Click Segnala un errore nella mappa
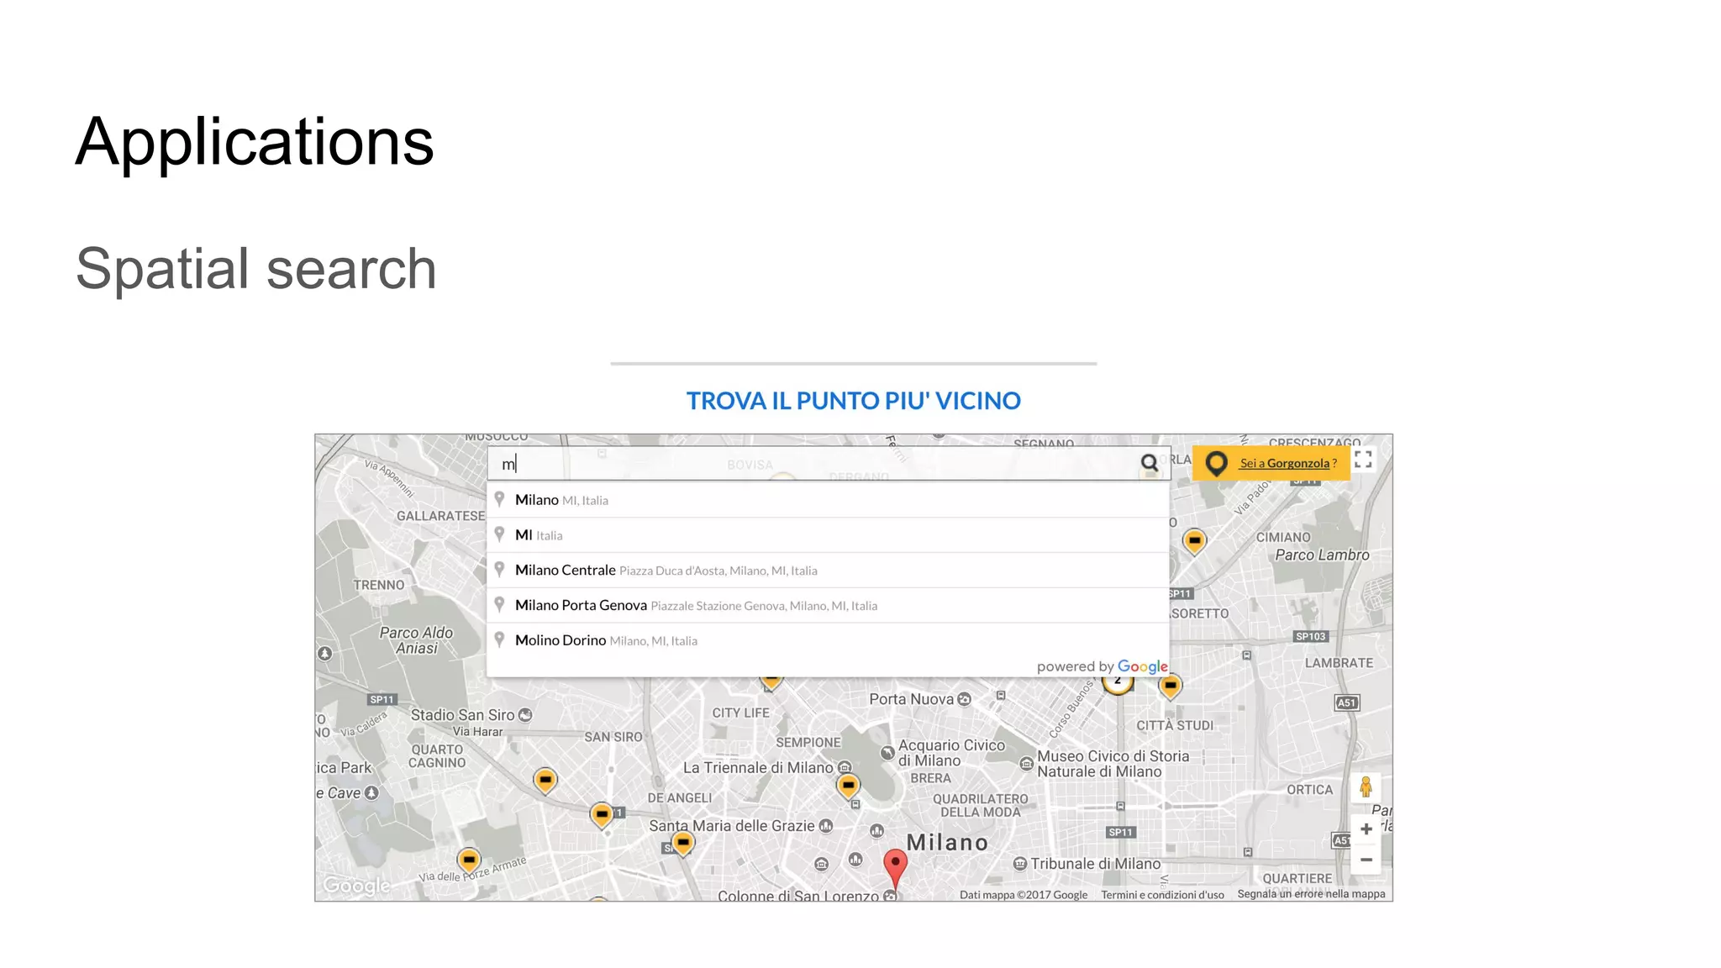The image size is (1721, 968). click(x=1311, y=894)
